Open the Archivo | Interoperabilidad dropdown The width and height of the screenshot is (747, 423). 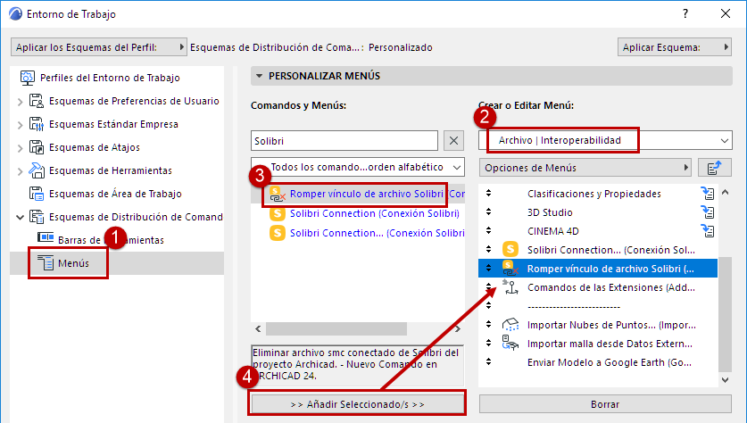pos(605,140)
